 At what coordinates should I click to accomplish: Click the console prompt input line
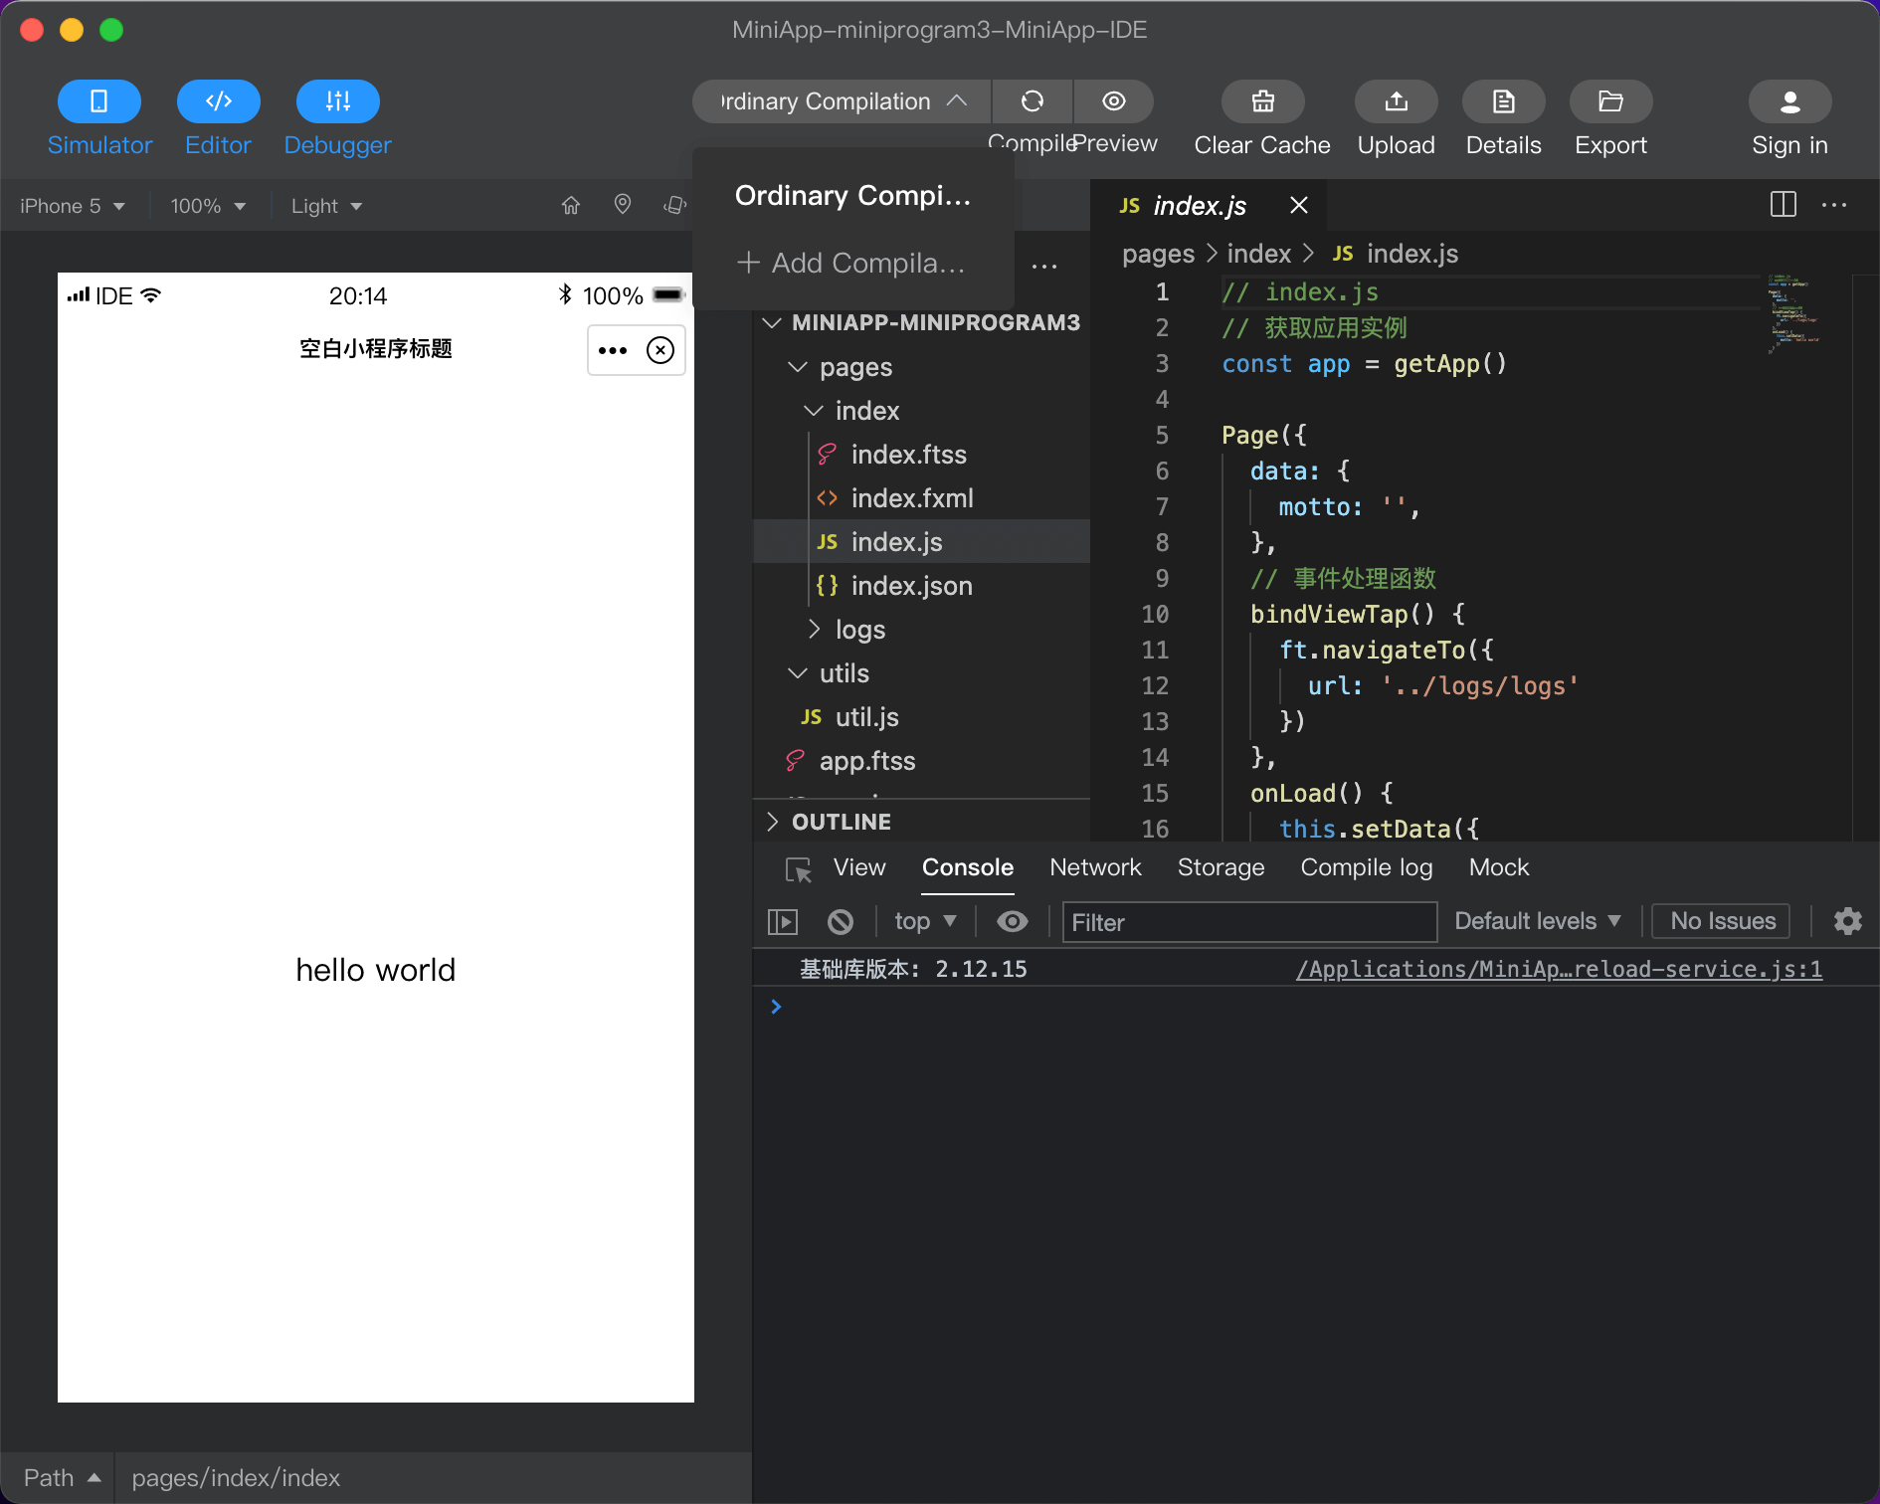pyautogui.click(x=1316, y=1007)
